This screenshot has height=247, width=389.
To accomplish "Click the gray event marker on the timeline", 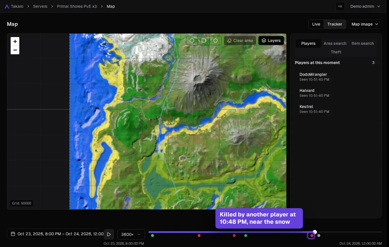I will (x=319, y=236).
